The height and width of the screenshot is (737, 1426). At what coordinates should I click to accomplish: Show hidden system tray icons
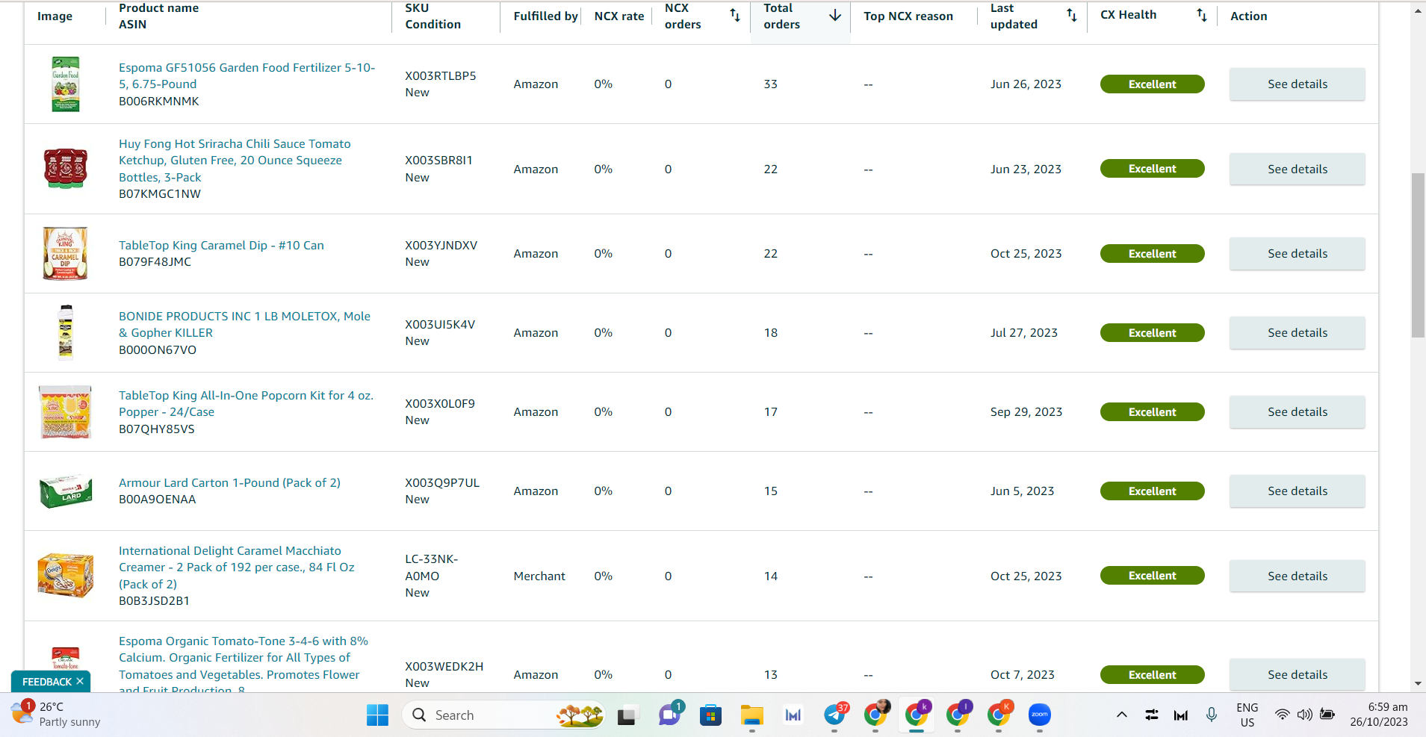1122,715
